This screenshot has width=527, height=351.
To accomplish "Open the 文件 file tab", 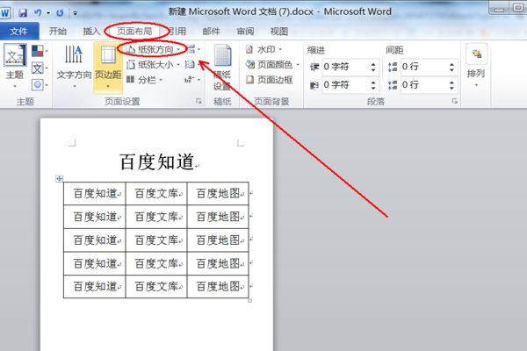I will (19, 32).
